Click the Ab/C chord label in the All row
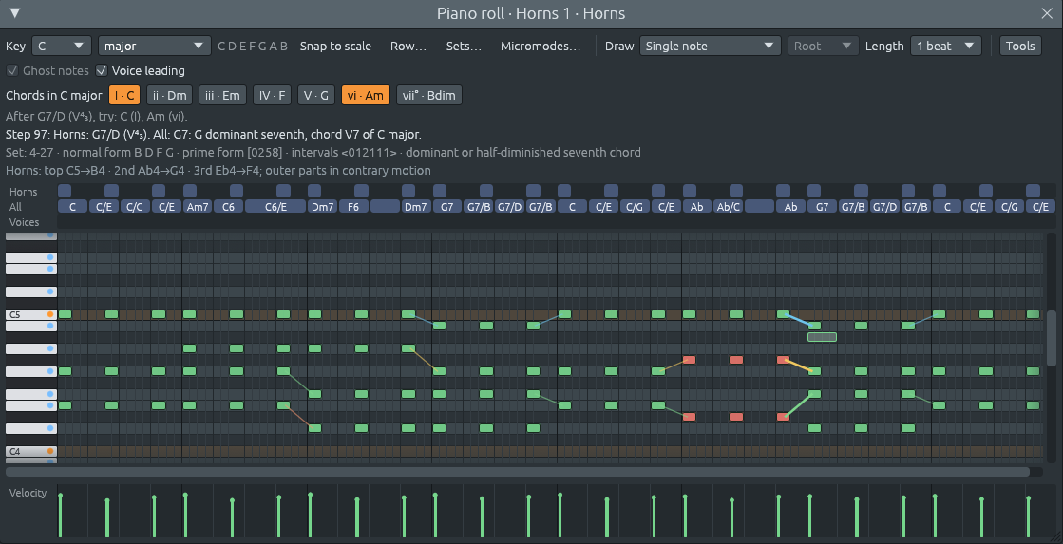Image resolution: width=1063 pixels, height=544 pixels. (x=729, y=207)
